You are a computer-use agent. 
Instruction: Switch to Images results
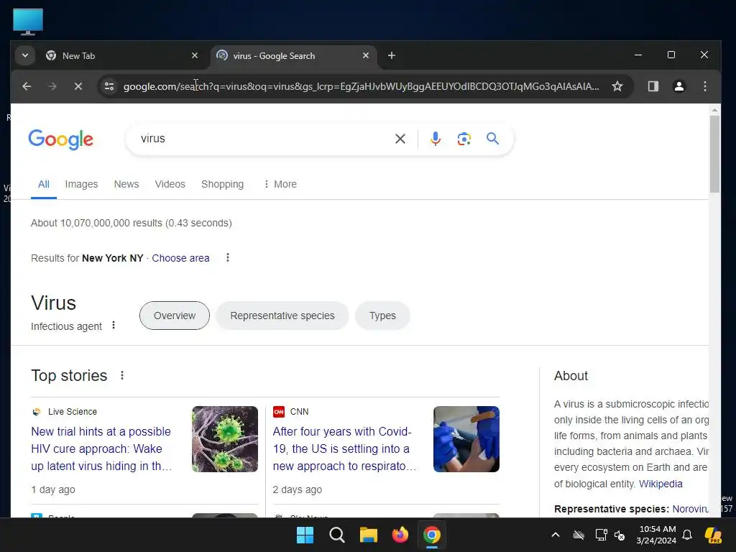(x=81, y=184)
